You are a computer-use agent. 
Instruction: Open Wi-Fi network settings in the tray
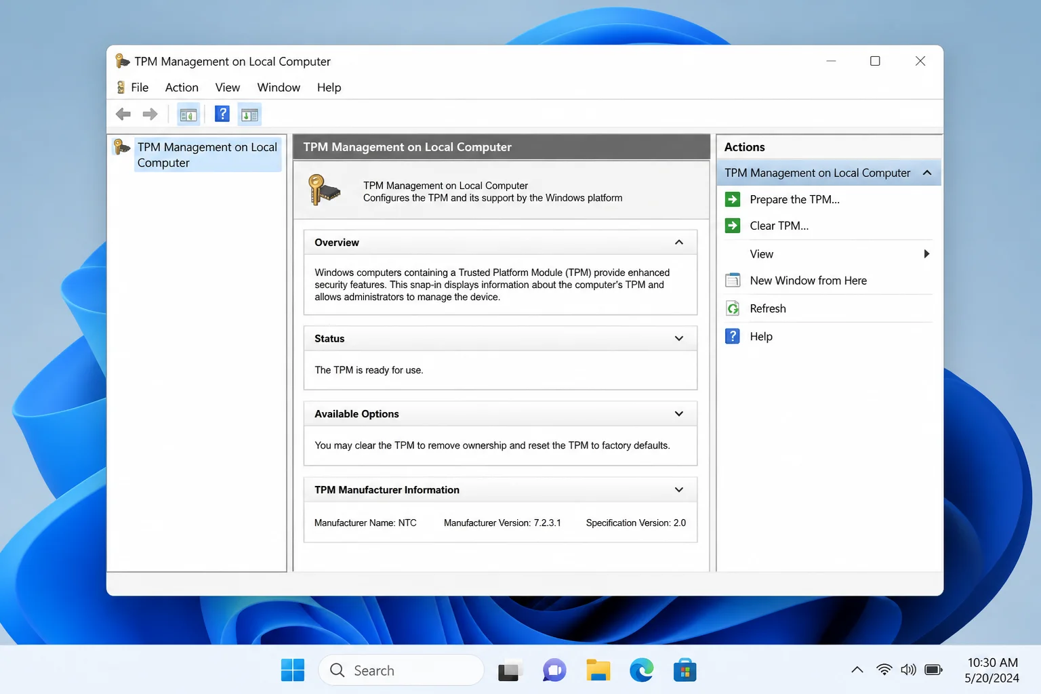(x=884, y=670)
